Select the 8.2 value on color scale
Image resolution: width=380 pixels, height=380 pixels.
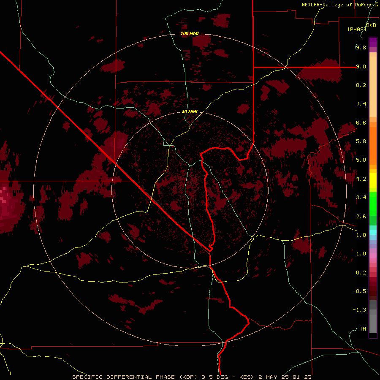coord(361,85)
